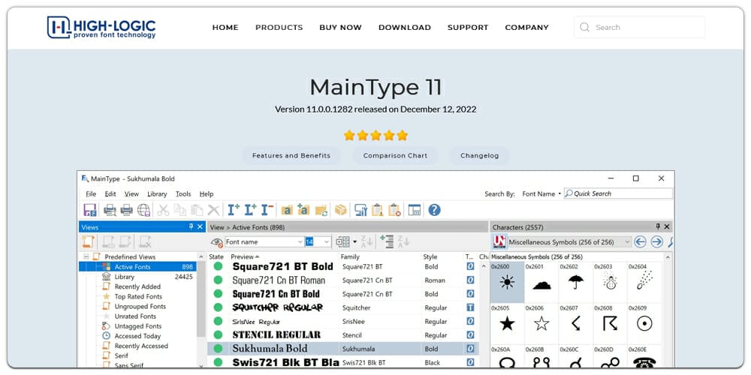Click the new view scroll icon in Views panel
The height and width of the screenshot is (375, 751).
(x=88, y=241)
